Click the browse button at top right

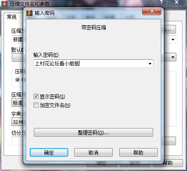[x=169, y=29]
